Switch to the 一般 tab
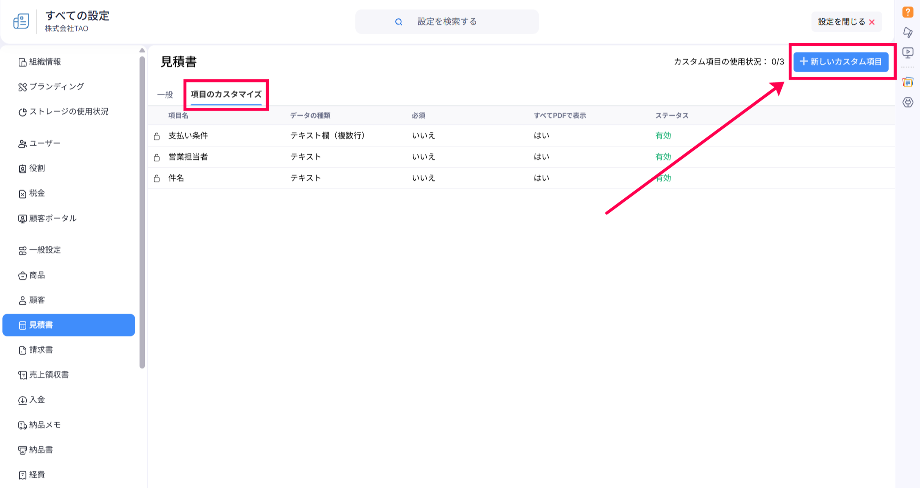Image resolution: width=920 pixels, height=488 pixels. [165, 95]
